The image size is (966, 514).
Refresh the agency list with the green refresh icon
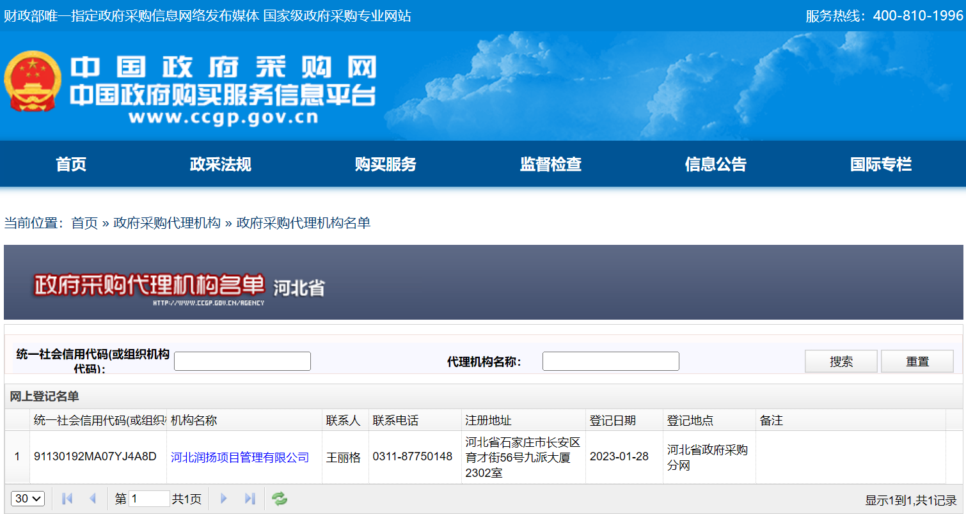click(x=278, y=498)
